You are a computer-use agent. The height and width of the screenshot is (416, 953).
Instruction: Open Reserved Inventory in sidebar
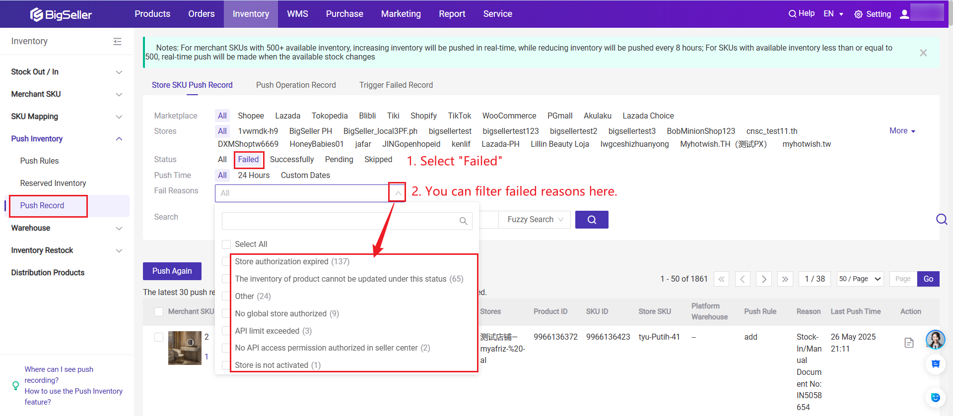pos(53,183)
